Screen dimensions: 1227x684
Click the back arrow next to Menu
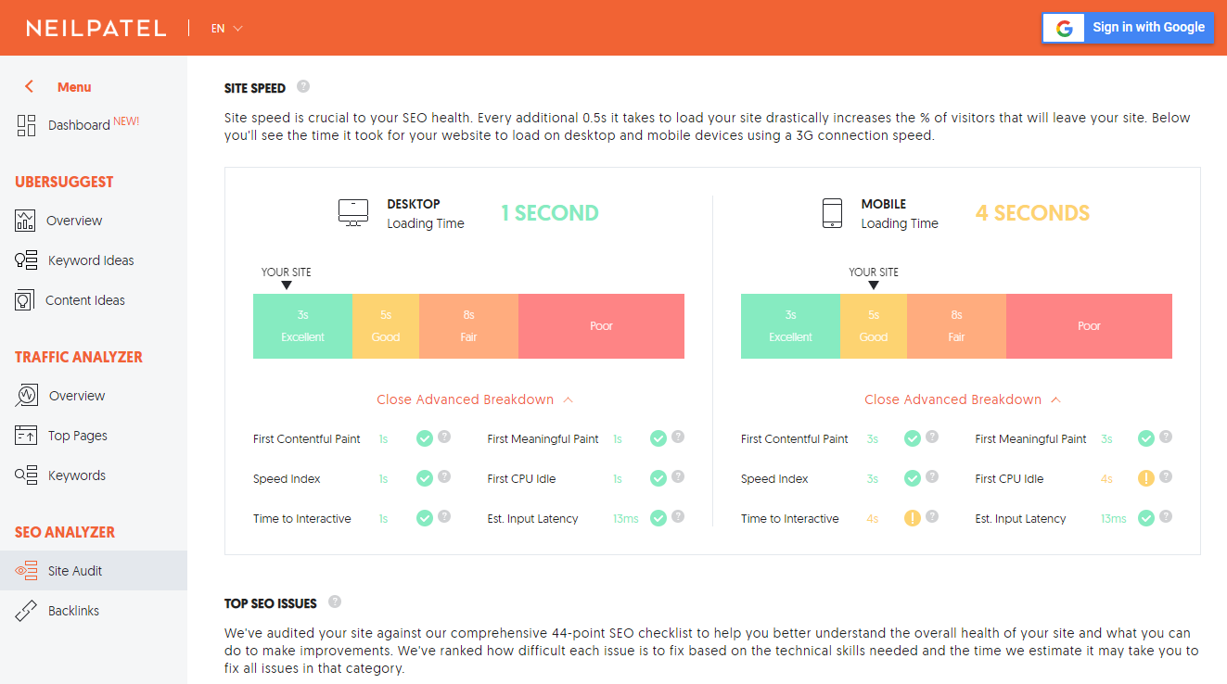[30, 87]
